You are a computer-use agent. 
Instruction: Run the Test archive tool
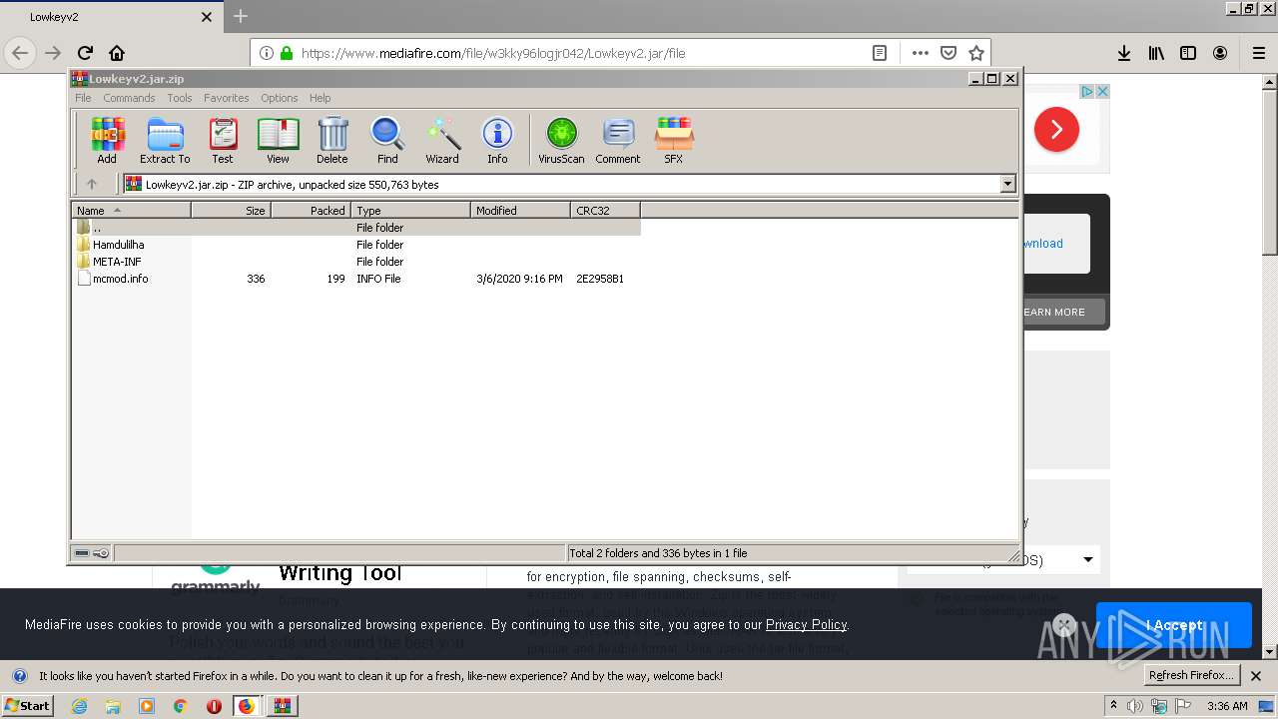click(223, 140)
